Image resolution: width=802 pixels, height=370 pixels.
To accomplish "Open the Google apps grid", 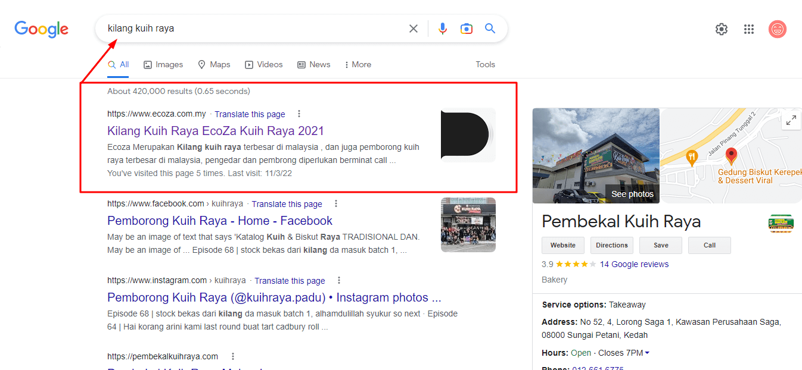I will 749,29.
